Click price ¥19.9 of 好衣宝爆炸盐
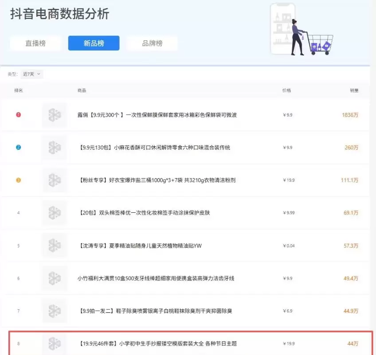 [289, 180]
